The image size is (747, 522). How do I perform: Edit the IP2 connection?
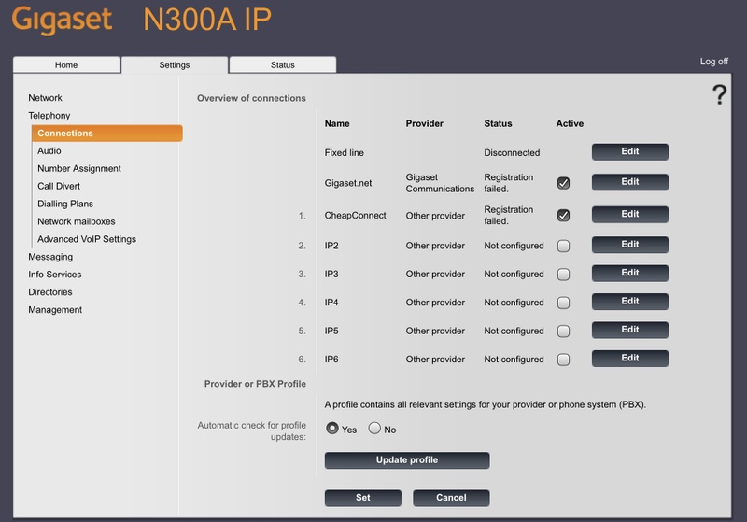coord(629,245)
